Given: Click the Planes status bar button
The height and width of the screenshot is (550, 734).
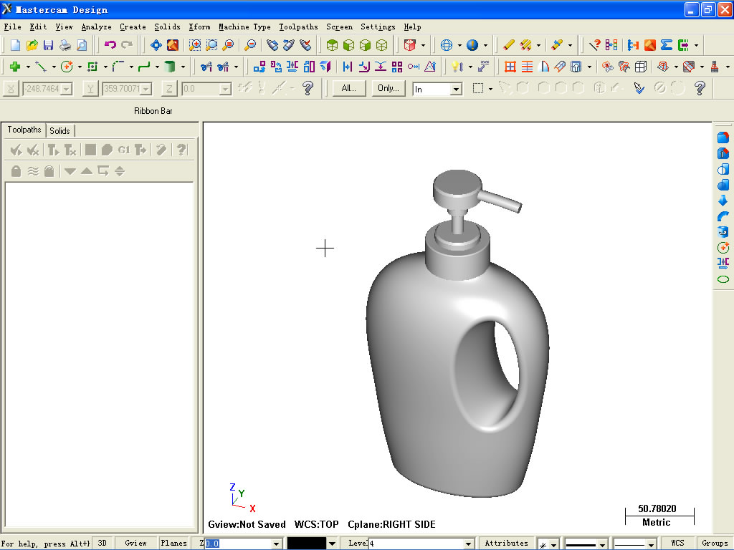Looking at the screenshot, I should click(173, 543).
